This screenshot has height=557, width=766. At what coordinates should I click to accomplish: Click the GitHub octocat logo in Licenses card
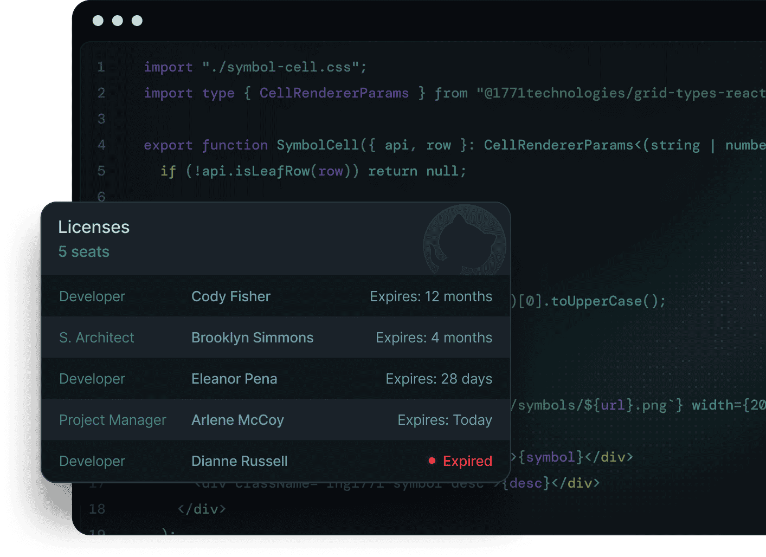point(465,242)
